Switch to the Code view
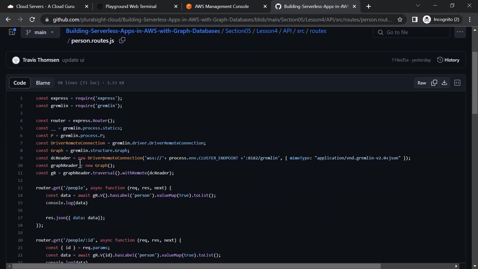The image size is (478, 269). (x=20, y=83)
